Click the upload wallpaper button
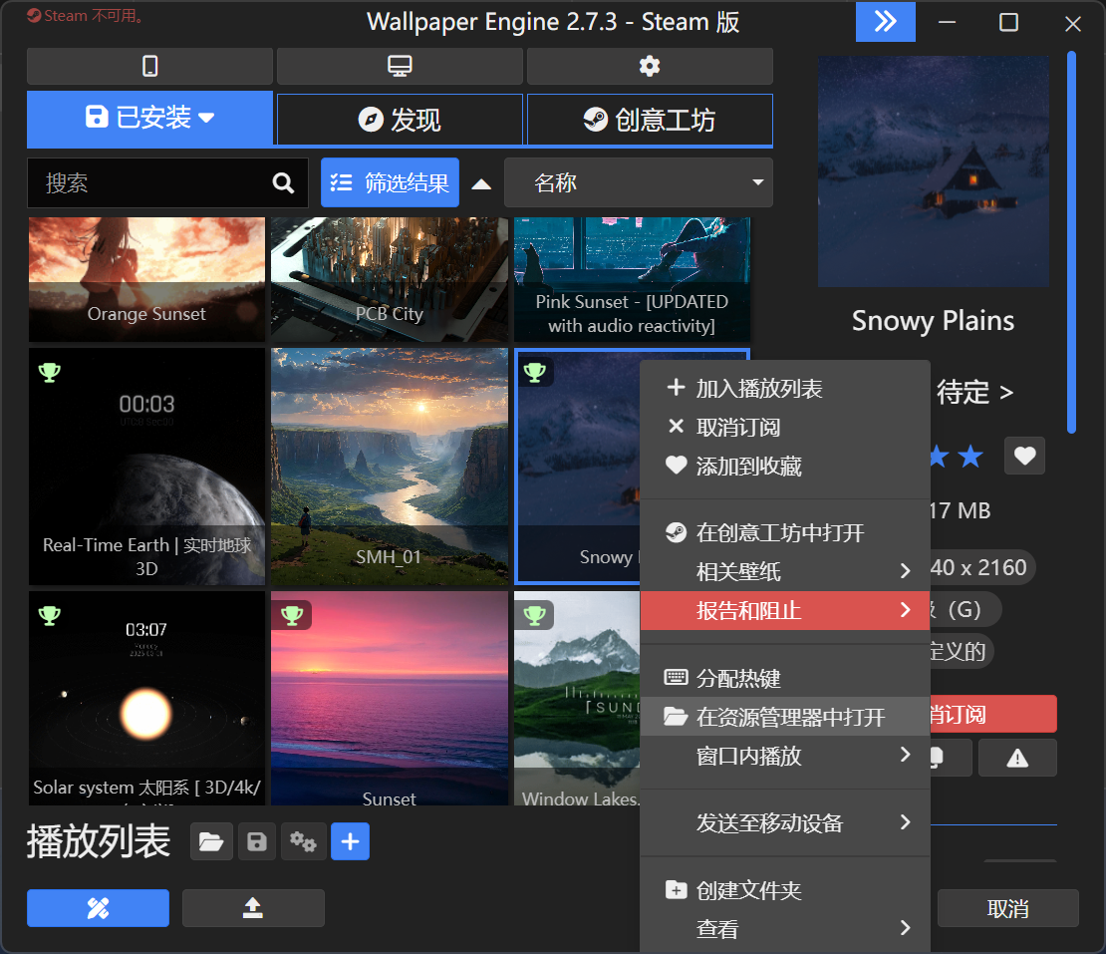The height and width of the screenshot is (954, 1106). tap(253, 908)
